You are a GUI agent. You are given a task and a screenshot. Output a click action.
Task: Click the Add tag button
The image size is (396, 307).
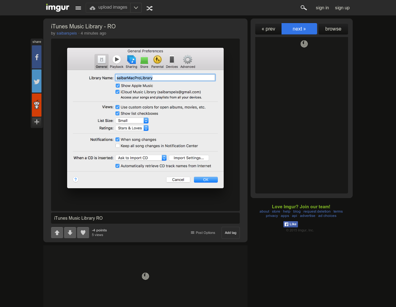point(230,233)
